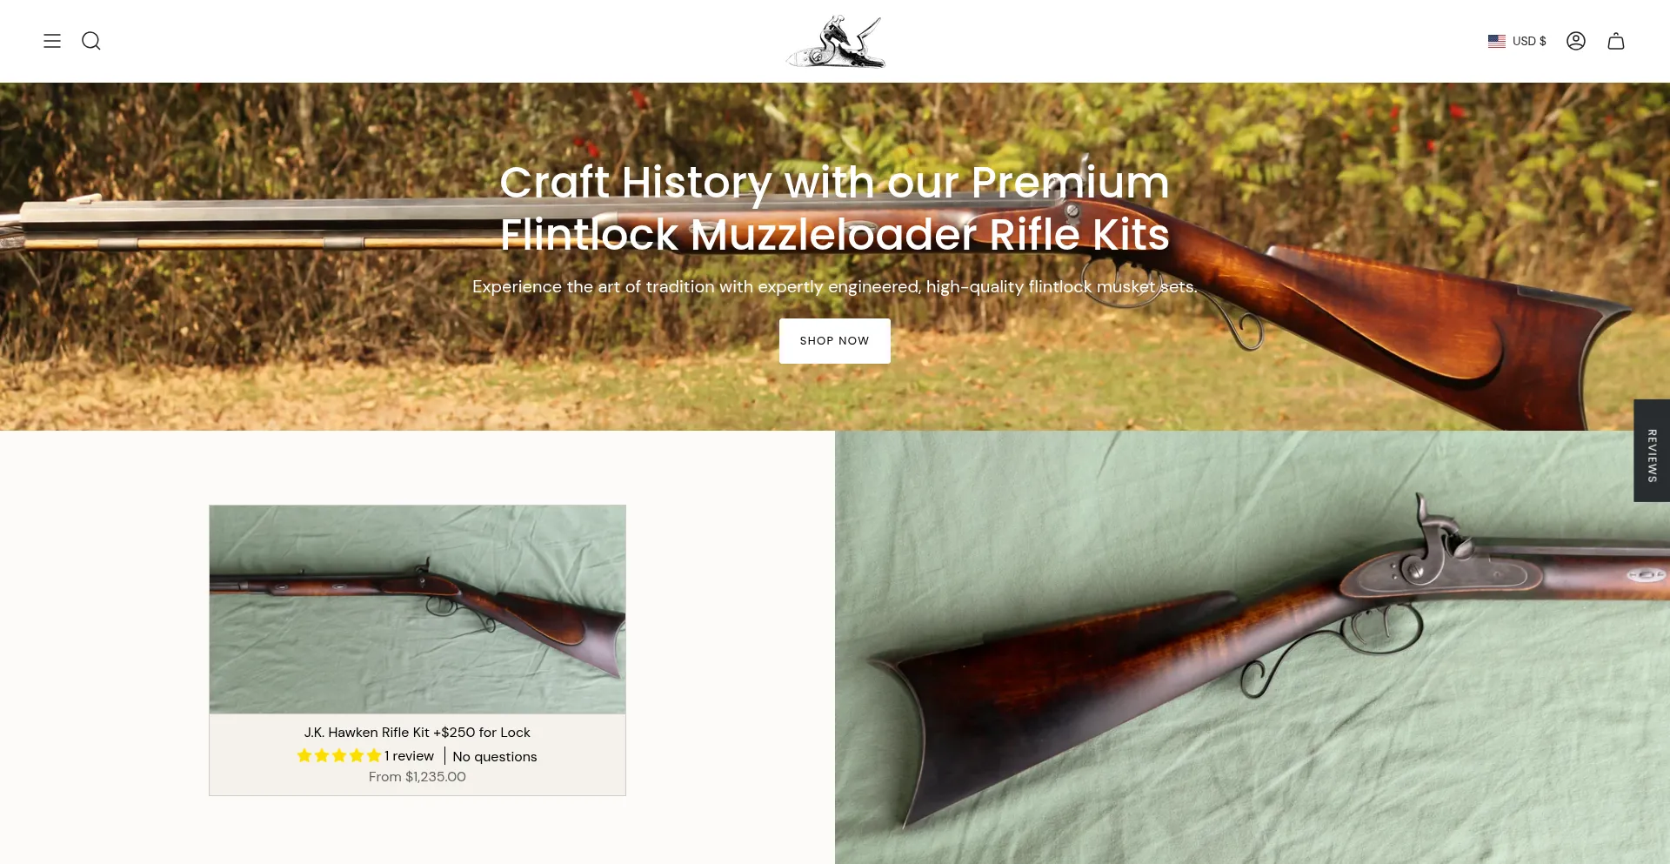Screen dimensions: 1670x864
Task: Click the From $1,235.00 price
Action: (417, 777)
